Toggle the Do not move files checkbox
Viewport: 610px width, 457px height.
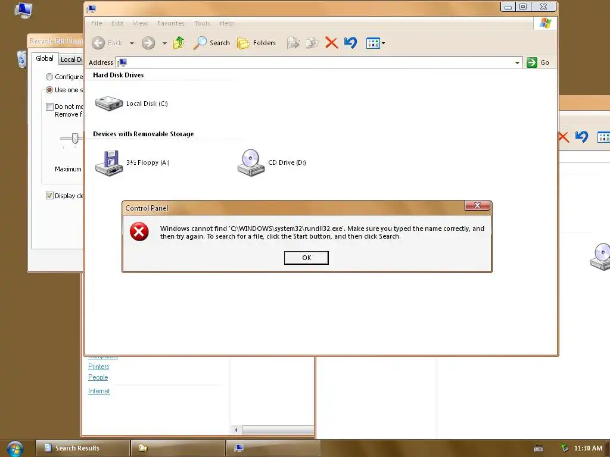[x=49, y=107]
